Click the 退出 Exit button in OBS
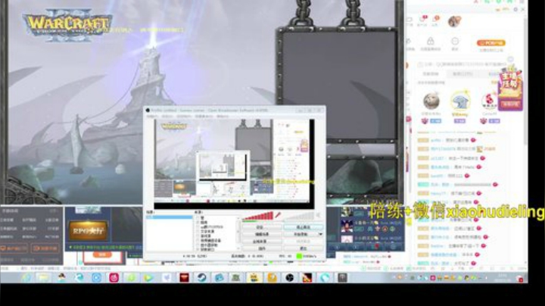This screenshot has height=306, width=545. click(x=303, y=248)
